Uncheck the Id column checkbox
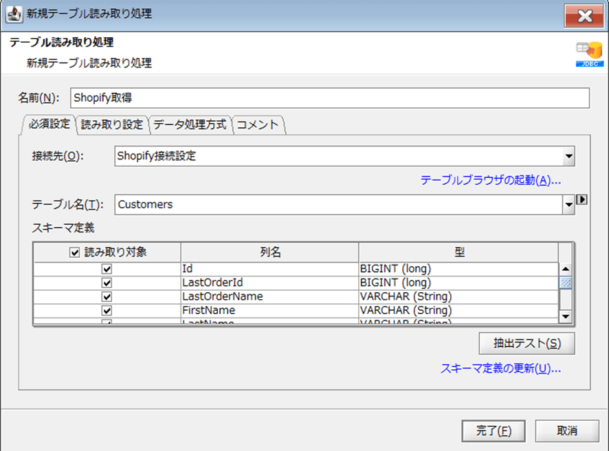609x451 pixels. click(107, 269)
